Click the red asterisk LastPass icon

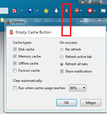pos(90,11)
